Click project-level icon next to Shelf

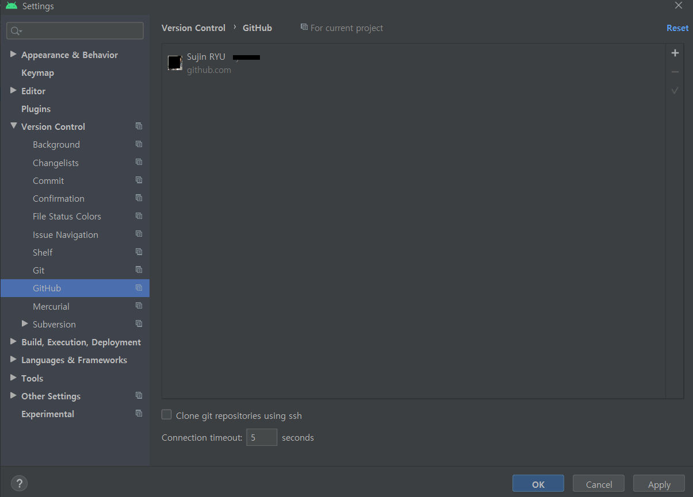(x=139, y=252)
